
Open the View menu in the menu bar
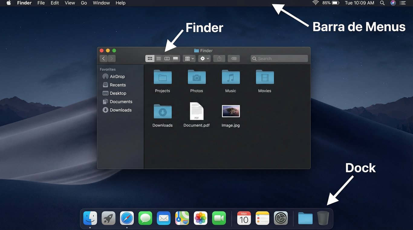click(x=70, y=3)
